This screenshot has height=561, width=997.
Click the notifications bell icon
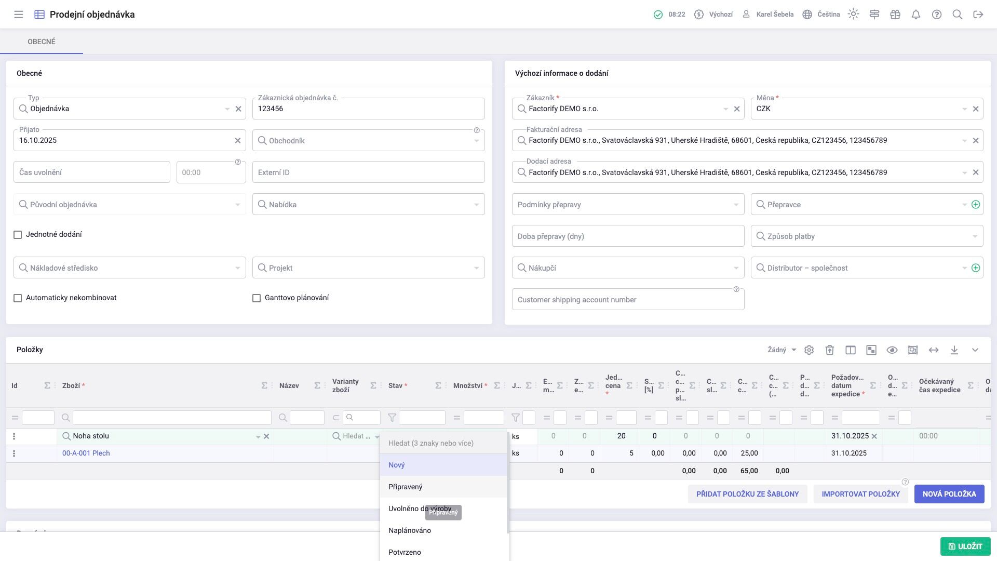(916, 15)
